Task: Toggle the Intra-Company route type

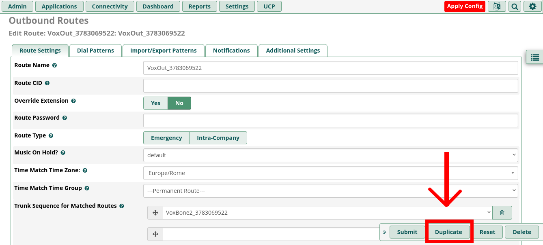Action: (218, 138)
